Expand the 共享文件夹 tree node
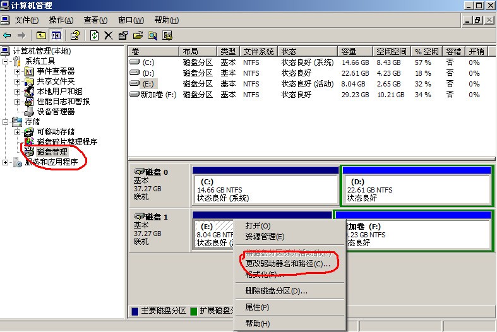The image size is (497, 332). [18, 81]
